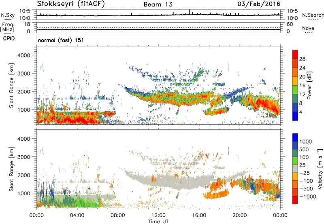
Task: Click the 'normal (fast) 151' text
Action: tap(61, 40)
